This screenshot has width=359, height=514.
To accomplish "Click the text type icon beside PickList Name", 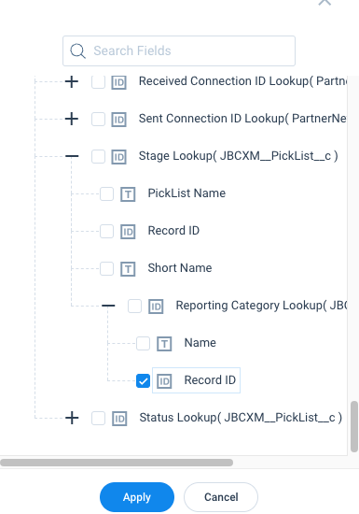I will pos(128,194).
